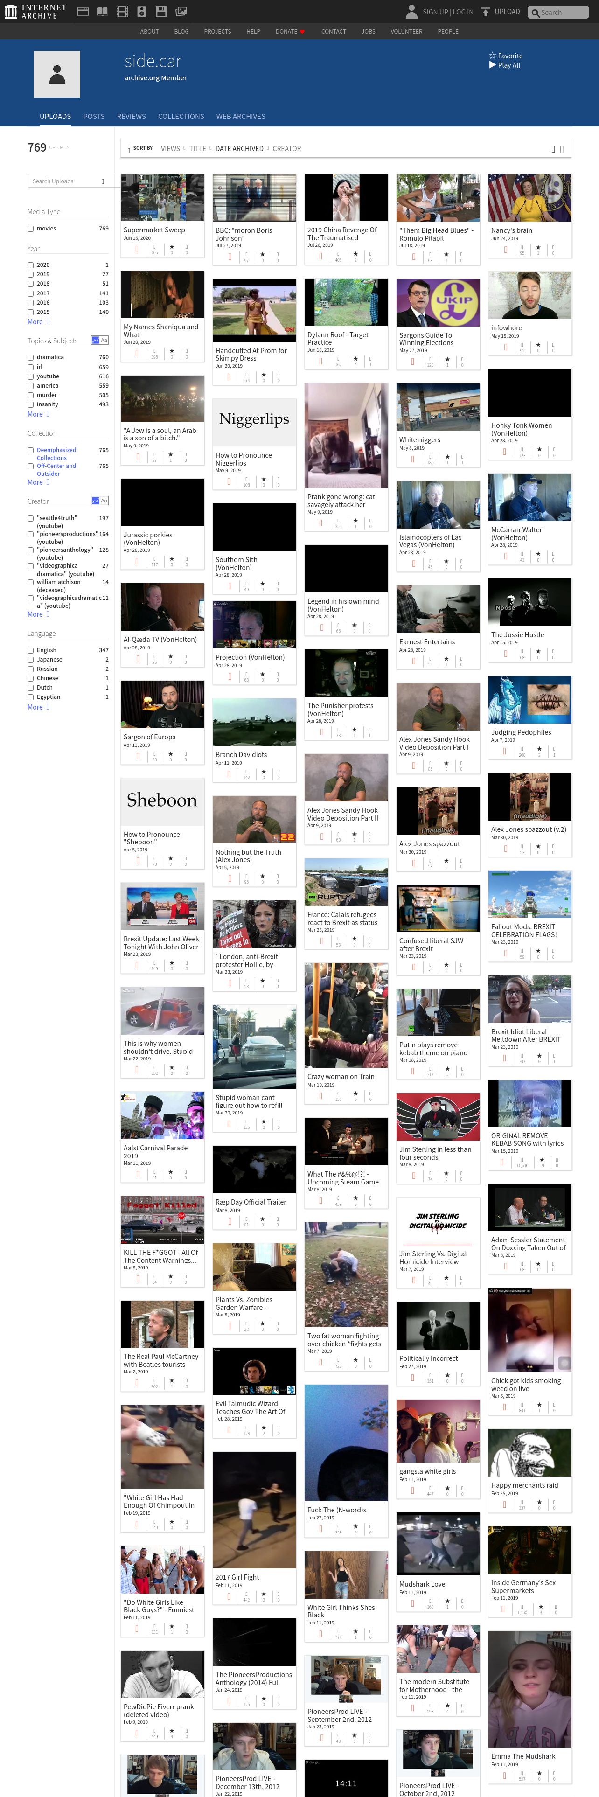Open the Video filmstrip icon
This screenshot has height=1797, width=599.
(x=122, y=12)
